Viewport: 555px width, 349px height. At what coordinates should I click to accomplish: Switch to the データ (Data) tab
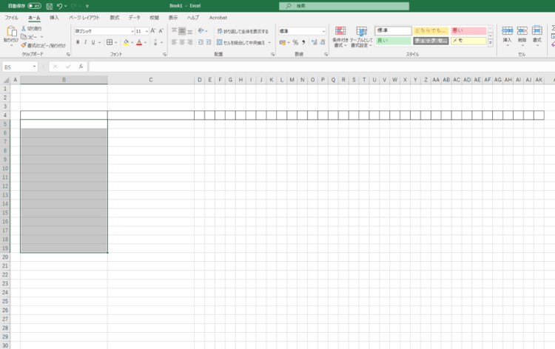(134, 16)
